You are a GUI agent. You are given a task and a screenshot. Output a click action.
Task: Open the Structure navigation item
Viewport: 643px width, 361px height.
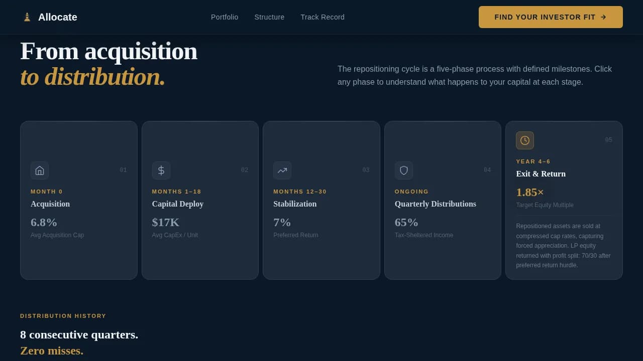269,17
